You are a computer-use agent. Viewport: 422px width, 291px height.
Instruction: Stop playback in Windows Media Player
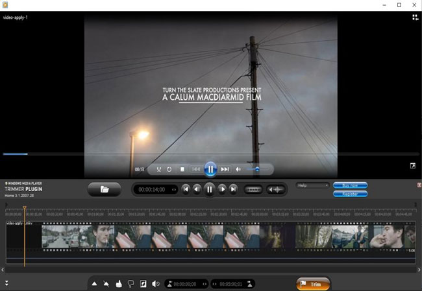click(x=182, y=169)
